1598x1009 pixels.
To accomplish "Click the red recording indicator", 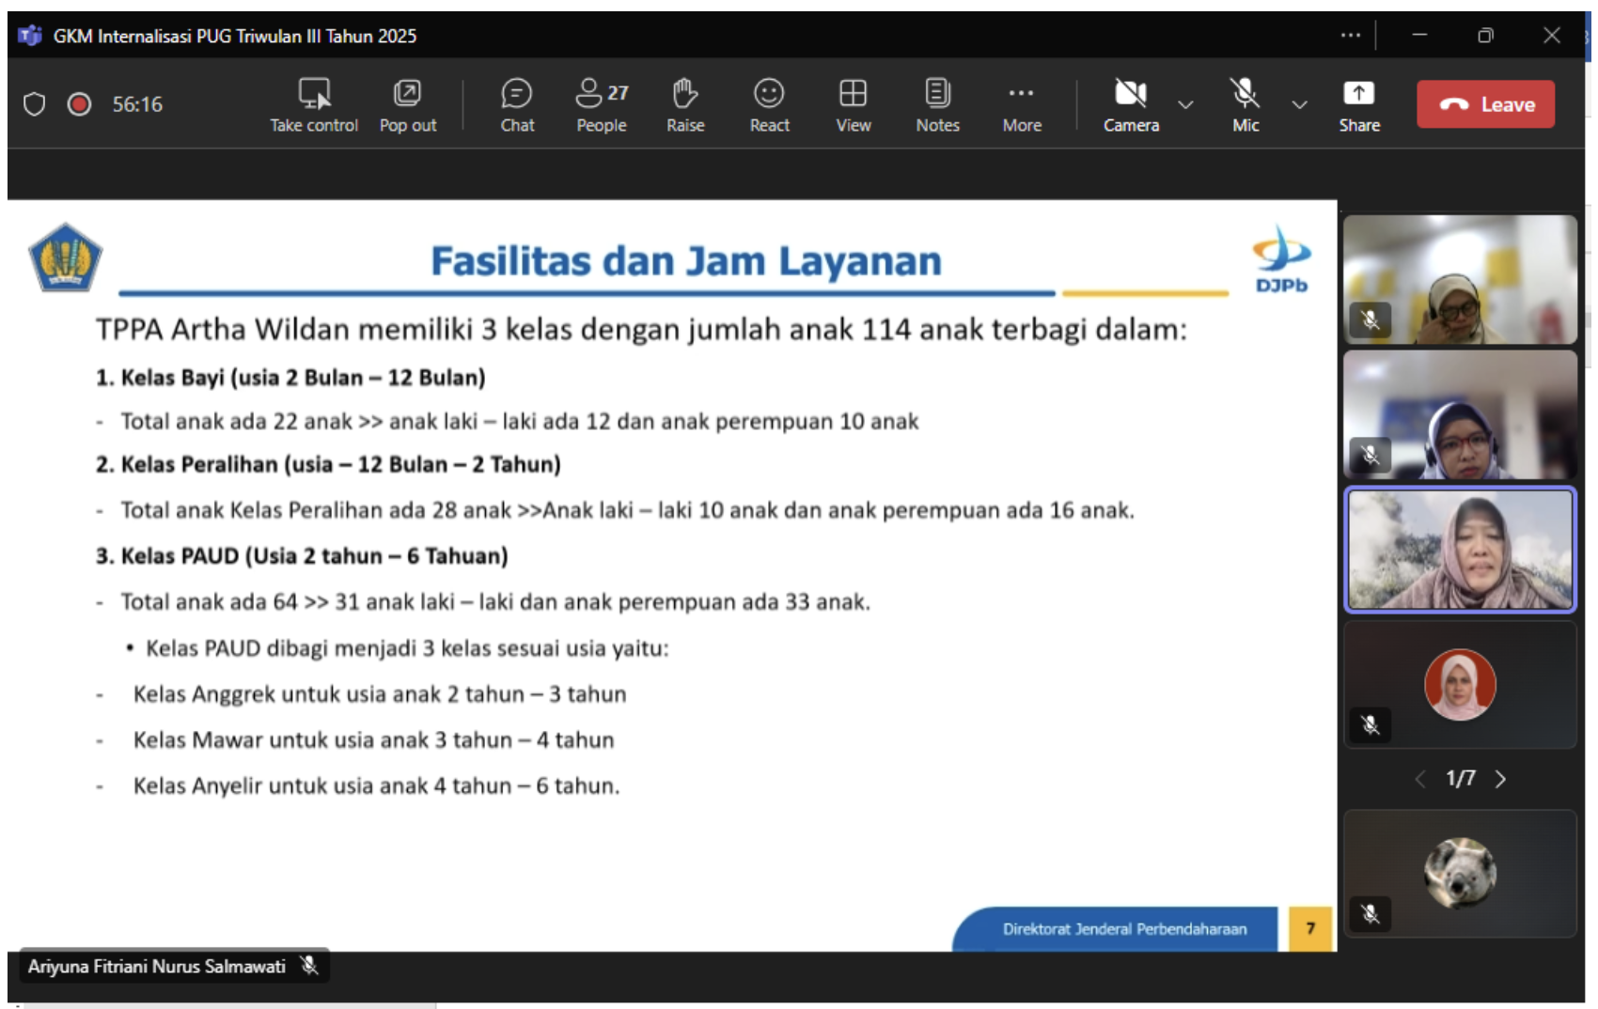I will (80, 104).
